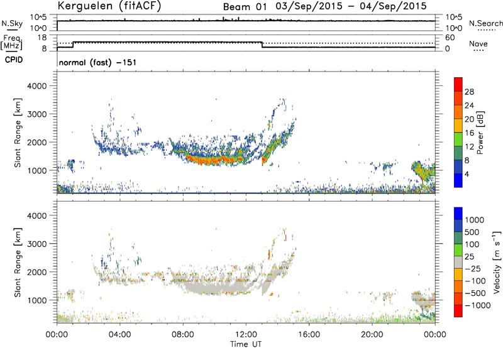Pick the bright blue bottom power colorbar segment
Screen dimensions: 503x348
[x=458, y=180]
